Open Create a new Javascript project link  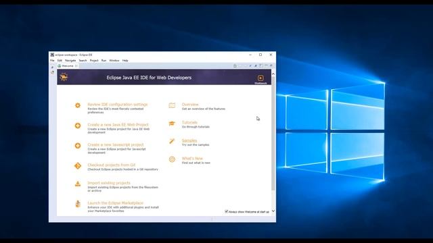116,144
